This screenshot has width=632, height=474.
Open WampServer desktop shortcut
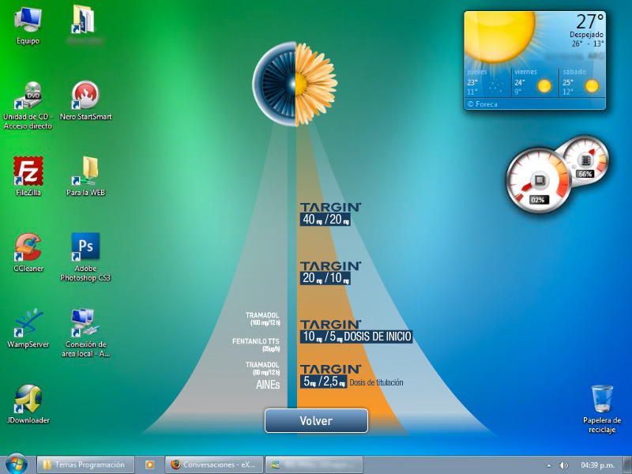click(28, 323)
